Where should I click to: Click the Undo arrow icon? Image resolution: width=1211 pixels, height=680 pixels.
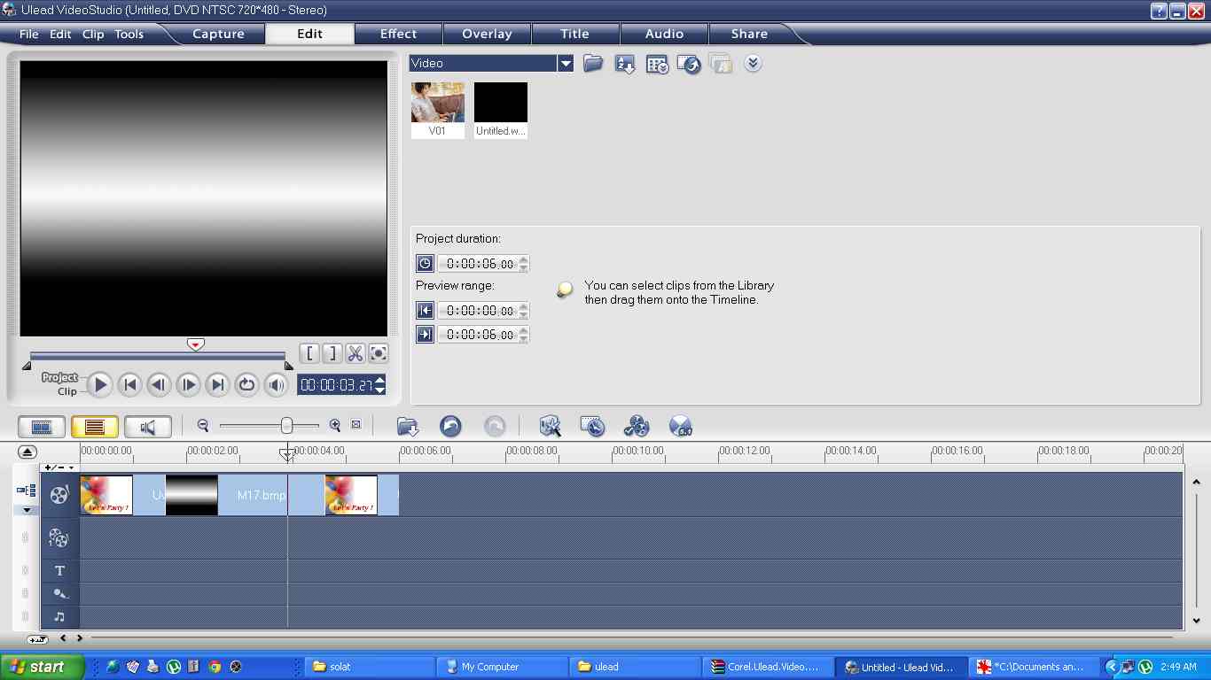[450, 426]
